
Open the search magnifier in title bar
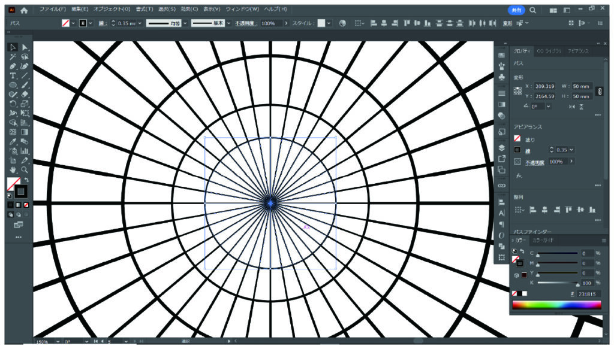(x=533, y=10)
